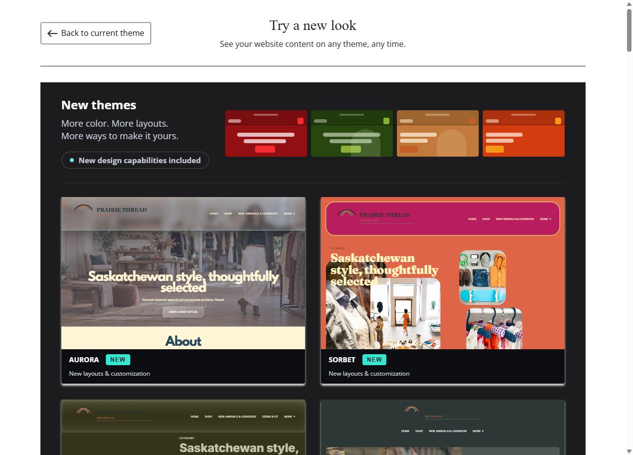Image resolution: width=633 pixels, height=455 pixels.
Task: Click NEW ARRIVALS & LOOKBOOK in Sorbet preview
Action: [515, 219]
